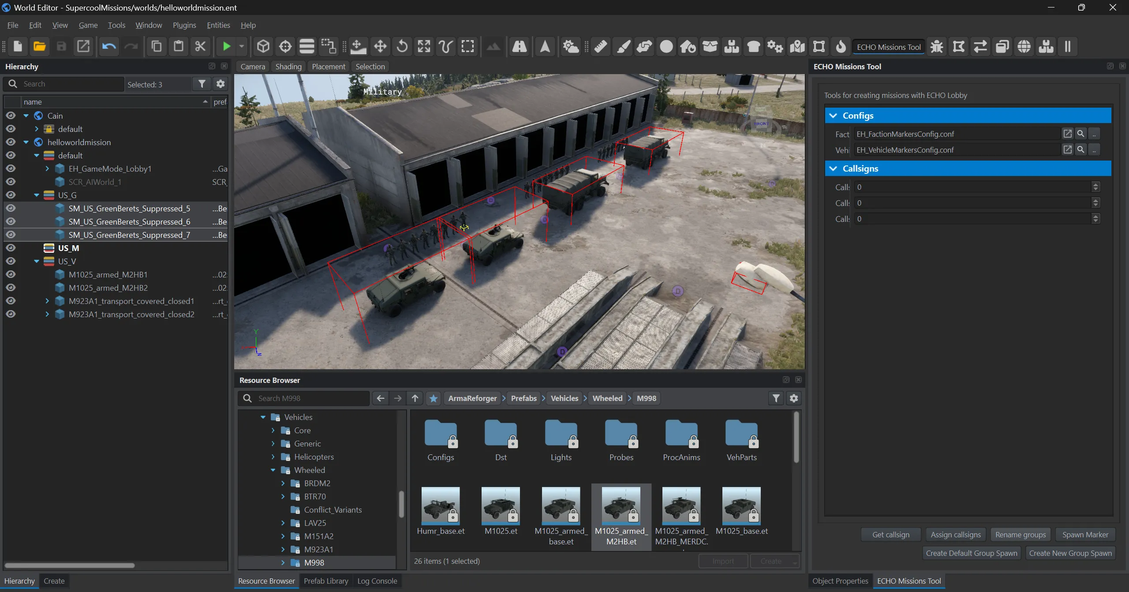Click the Get callsign button
Viewport: 1129px width, 592px height.
tap(891, 534)
